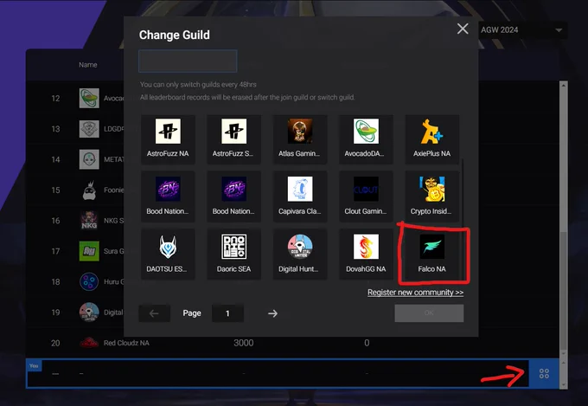Viewport: 588px width, 406px height.
Task: Click the You label badge
Action: point(34,365)
